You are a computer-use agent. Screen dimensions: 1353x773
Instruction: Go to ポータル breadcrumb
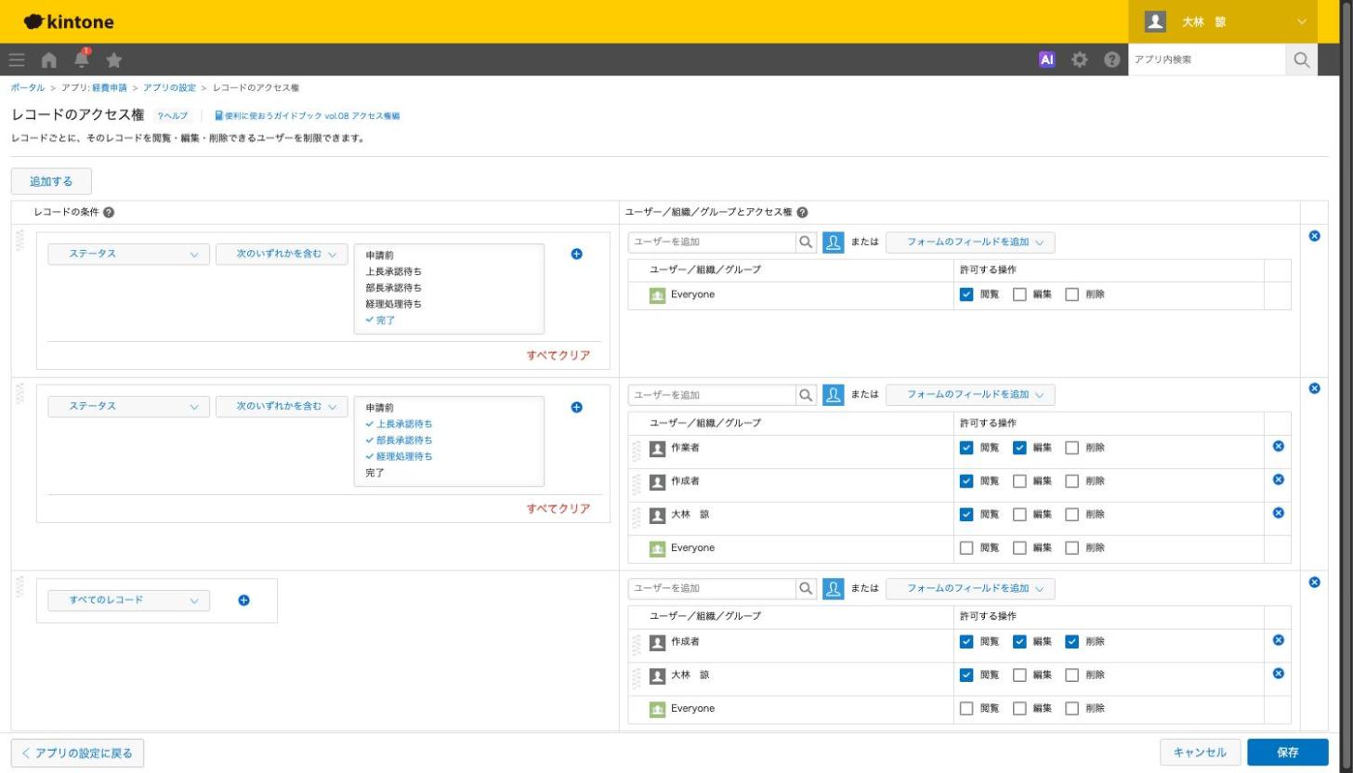click(x=27, y=87)
